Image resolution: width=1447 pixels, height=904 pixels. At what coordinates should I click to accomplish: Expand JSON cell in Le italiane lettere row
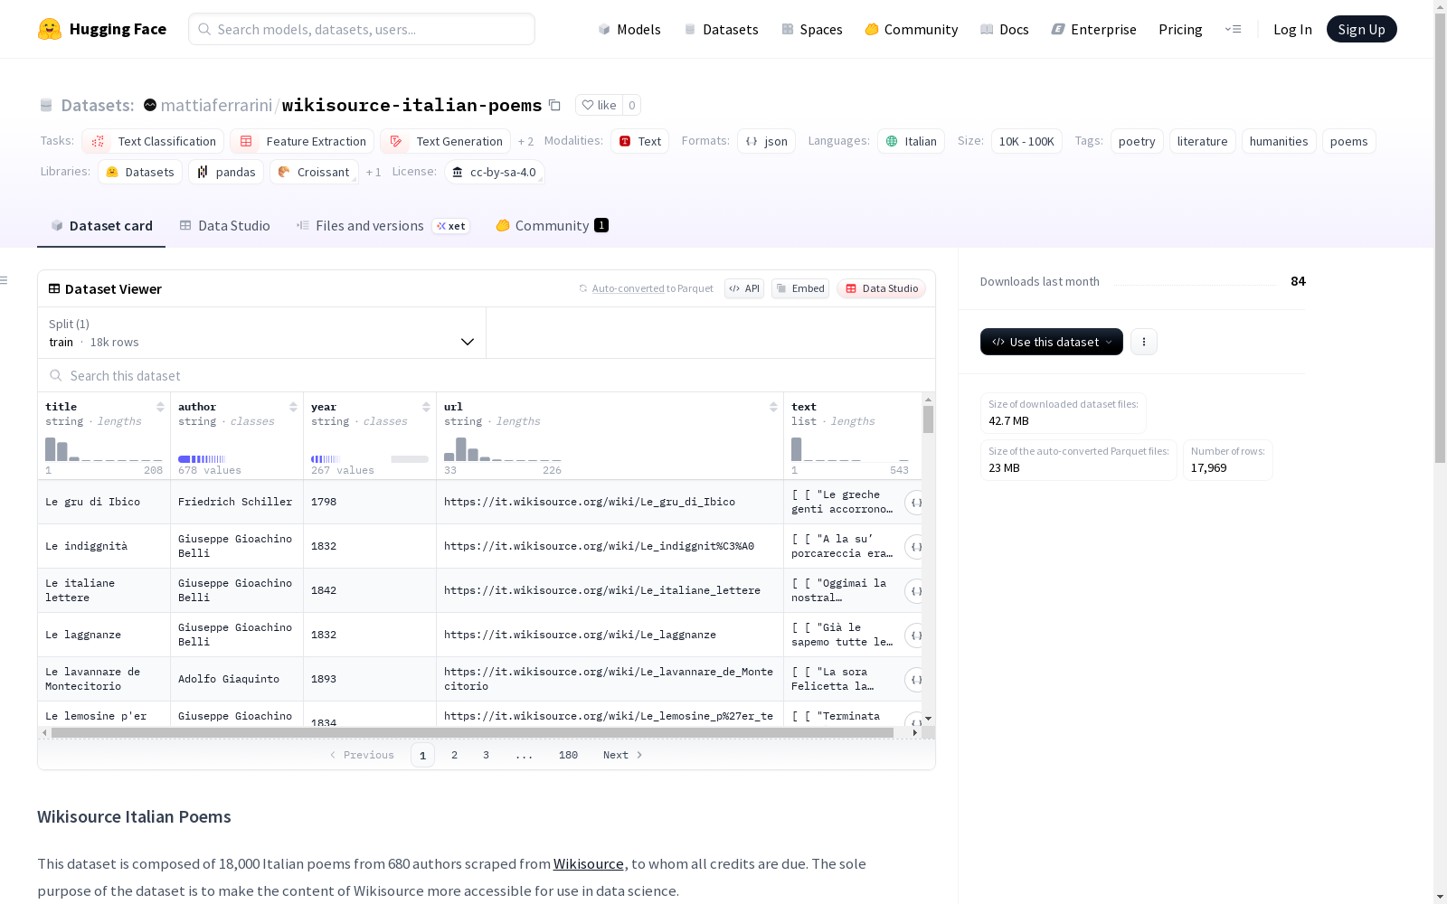click(914, 591)
